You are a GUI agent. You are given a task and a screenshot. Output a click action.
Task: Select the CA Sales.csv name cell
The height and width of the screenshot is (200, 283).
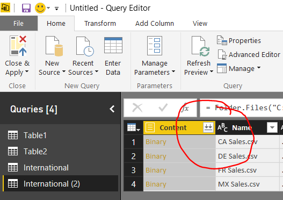(x=247, y=142)
